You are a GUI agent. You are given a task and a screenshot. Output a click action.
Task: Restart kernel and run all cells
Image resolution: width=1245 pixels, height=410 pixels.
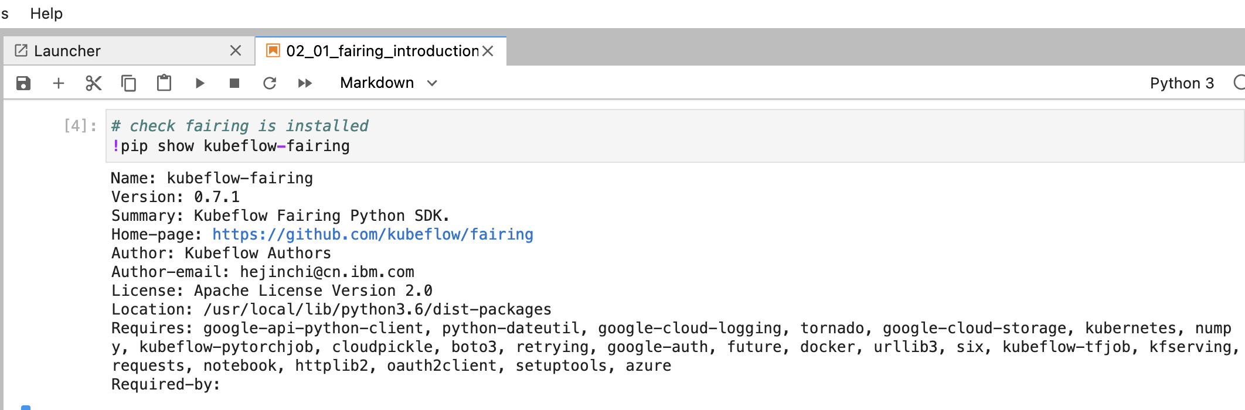pos(305,83)
